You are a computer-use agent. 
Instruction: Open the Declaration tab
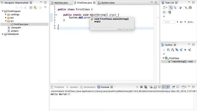coord(88,87)
